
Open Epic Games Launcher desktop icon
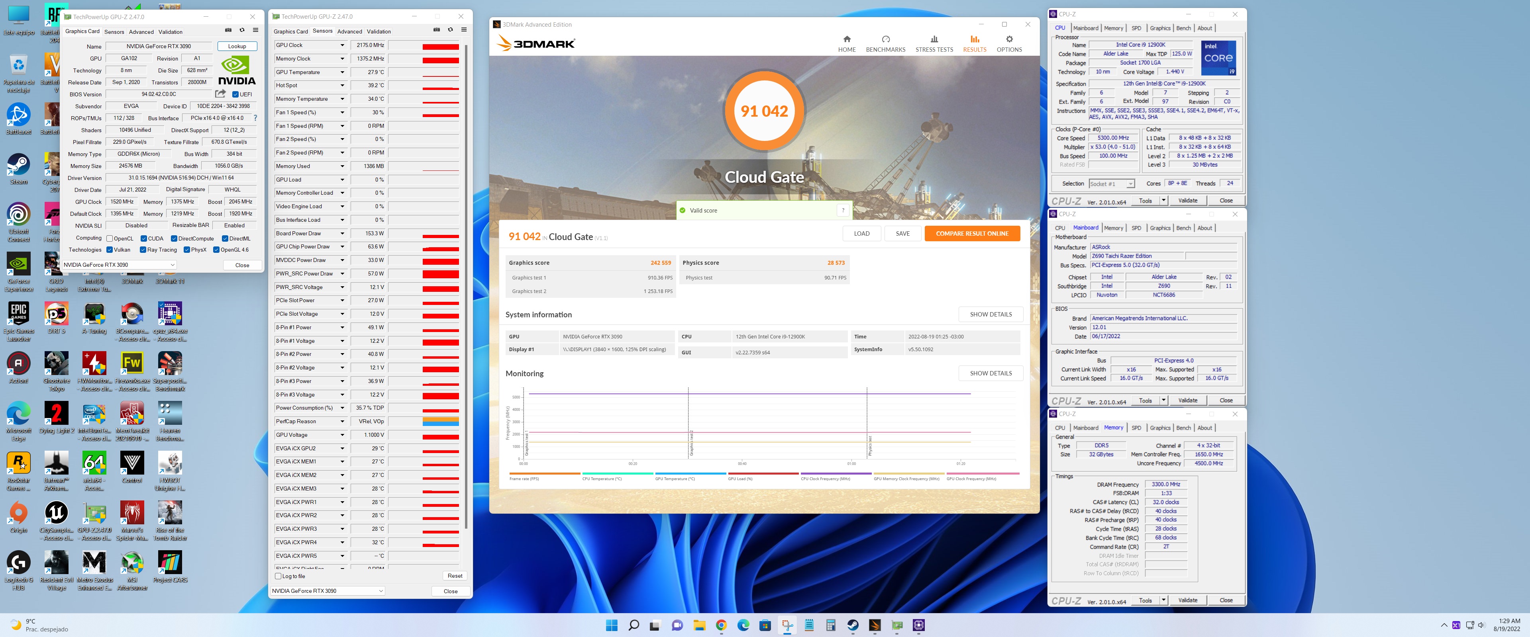point(18,322)
